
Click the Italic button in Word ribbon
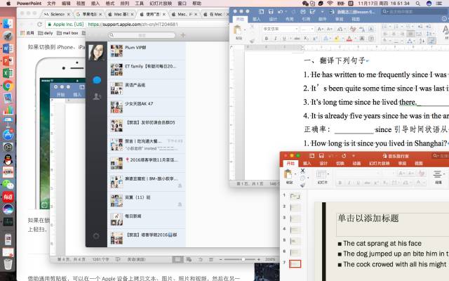pyautogui.click(x=275, y=39)
